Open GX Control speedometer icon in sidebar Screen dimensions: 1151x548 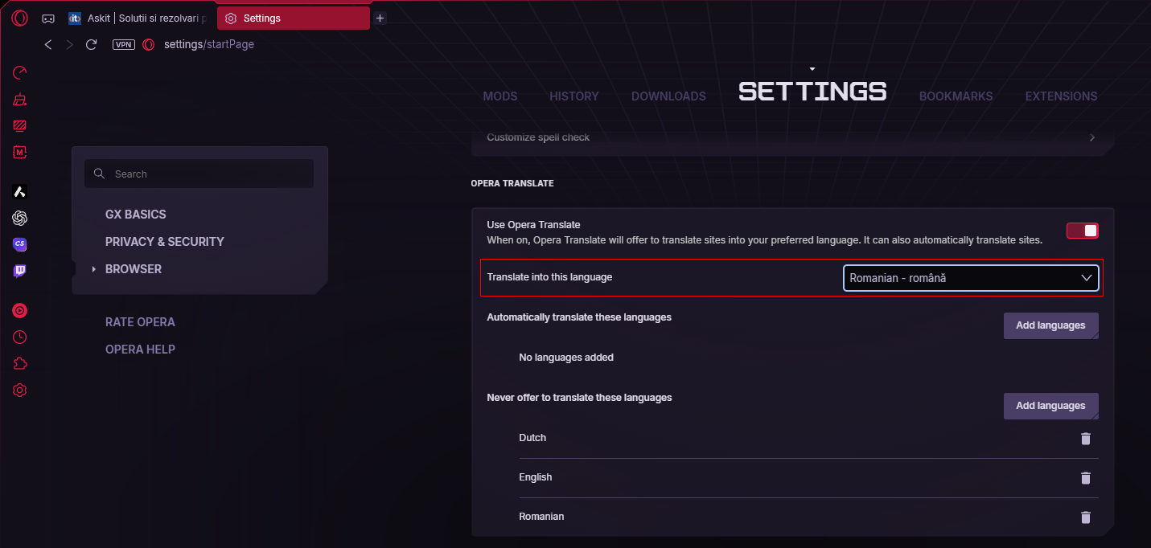20,73
